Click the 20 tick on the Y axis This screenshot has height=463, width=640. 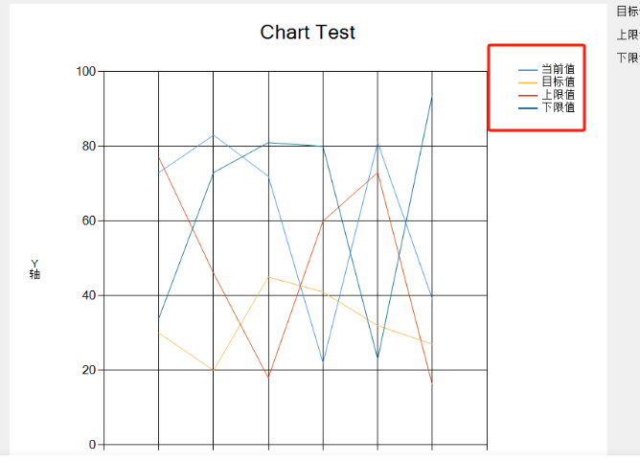click(89, 370)
